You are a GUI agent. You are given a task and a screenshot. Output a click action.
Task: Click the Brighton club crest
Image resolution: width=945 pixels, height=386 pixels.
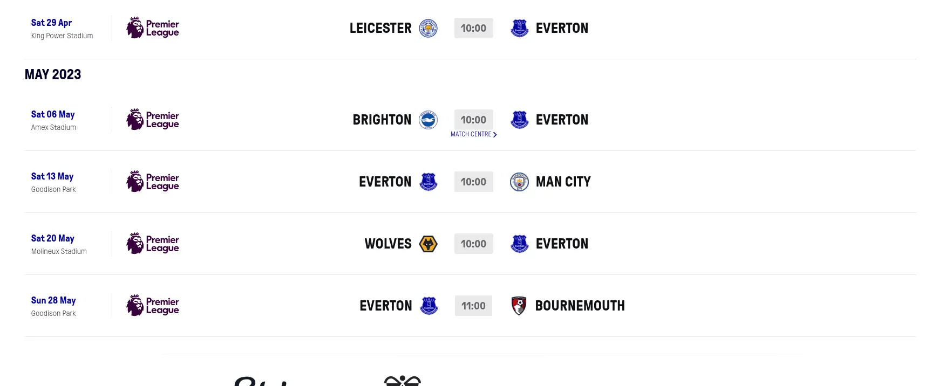[x=429, y=120]
